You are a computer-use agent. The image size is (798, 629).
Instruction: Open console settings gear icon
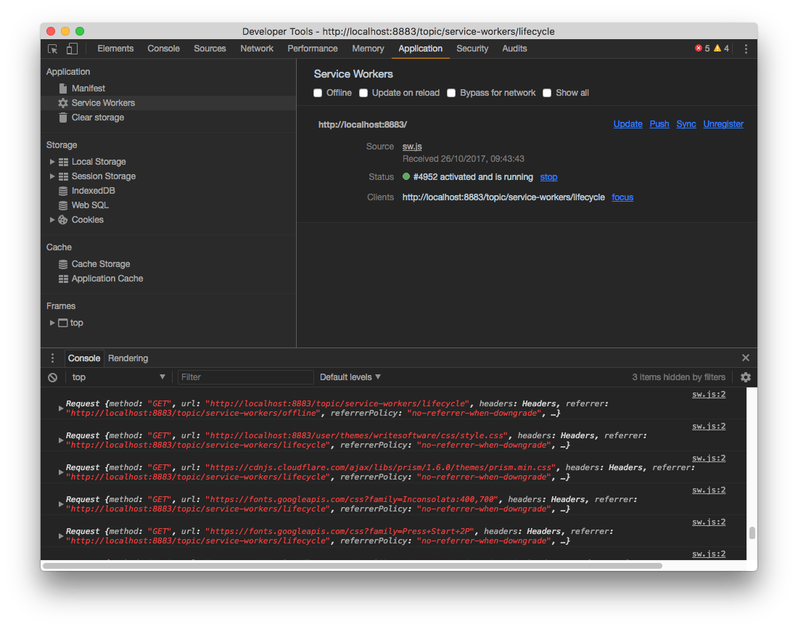pyautogui.click(x=745, y=377)
